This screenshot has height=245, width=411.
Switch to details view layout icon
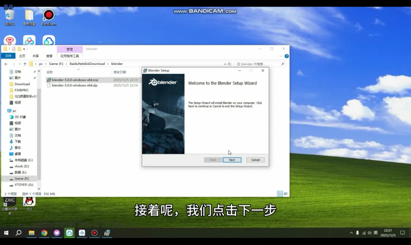coord(280,194)
